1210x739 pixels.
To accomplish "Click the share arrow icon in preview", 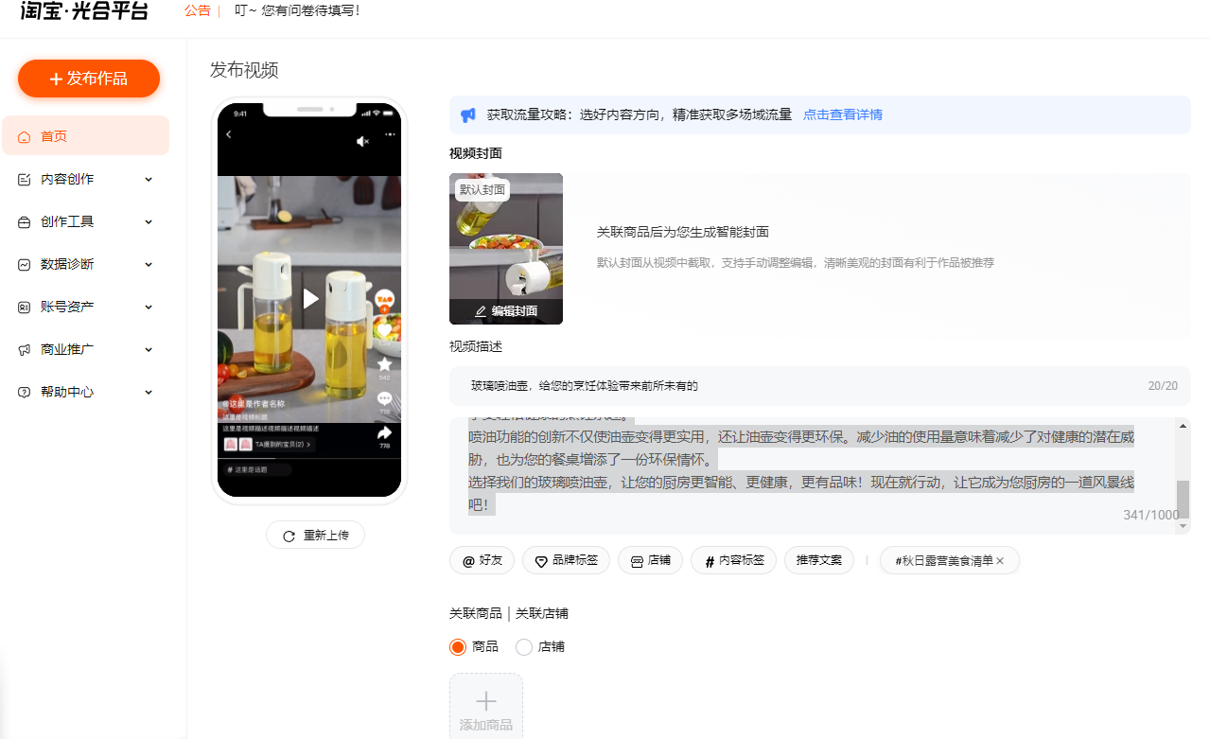I will click(384, 433).
